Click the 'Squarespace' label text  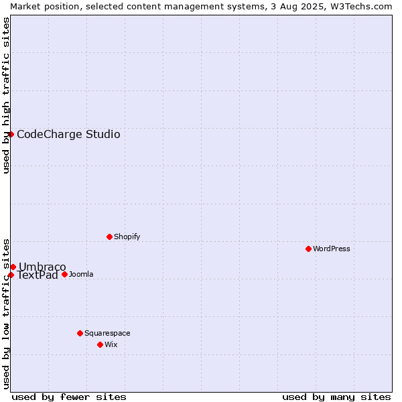tap(107, 333)
